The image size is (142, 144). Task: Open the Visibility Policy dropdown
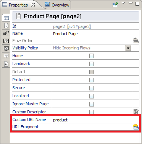coord(128,48)
